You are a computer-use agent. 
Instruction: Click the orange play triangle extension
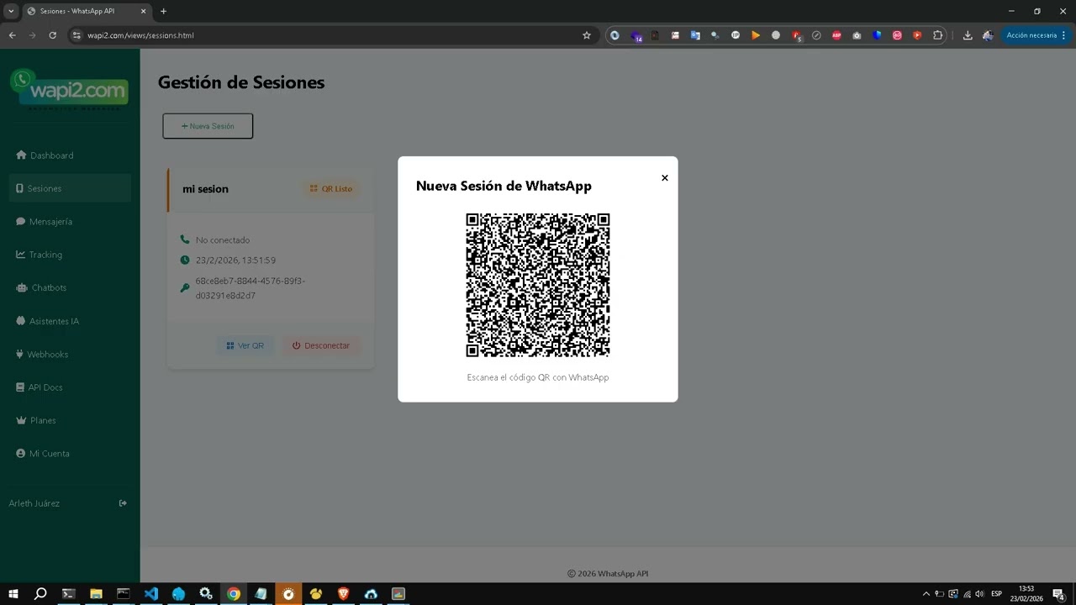(756, 35)
